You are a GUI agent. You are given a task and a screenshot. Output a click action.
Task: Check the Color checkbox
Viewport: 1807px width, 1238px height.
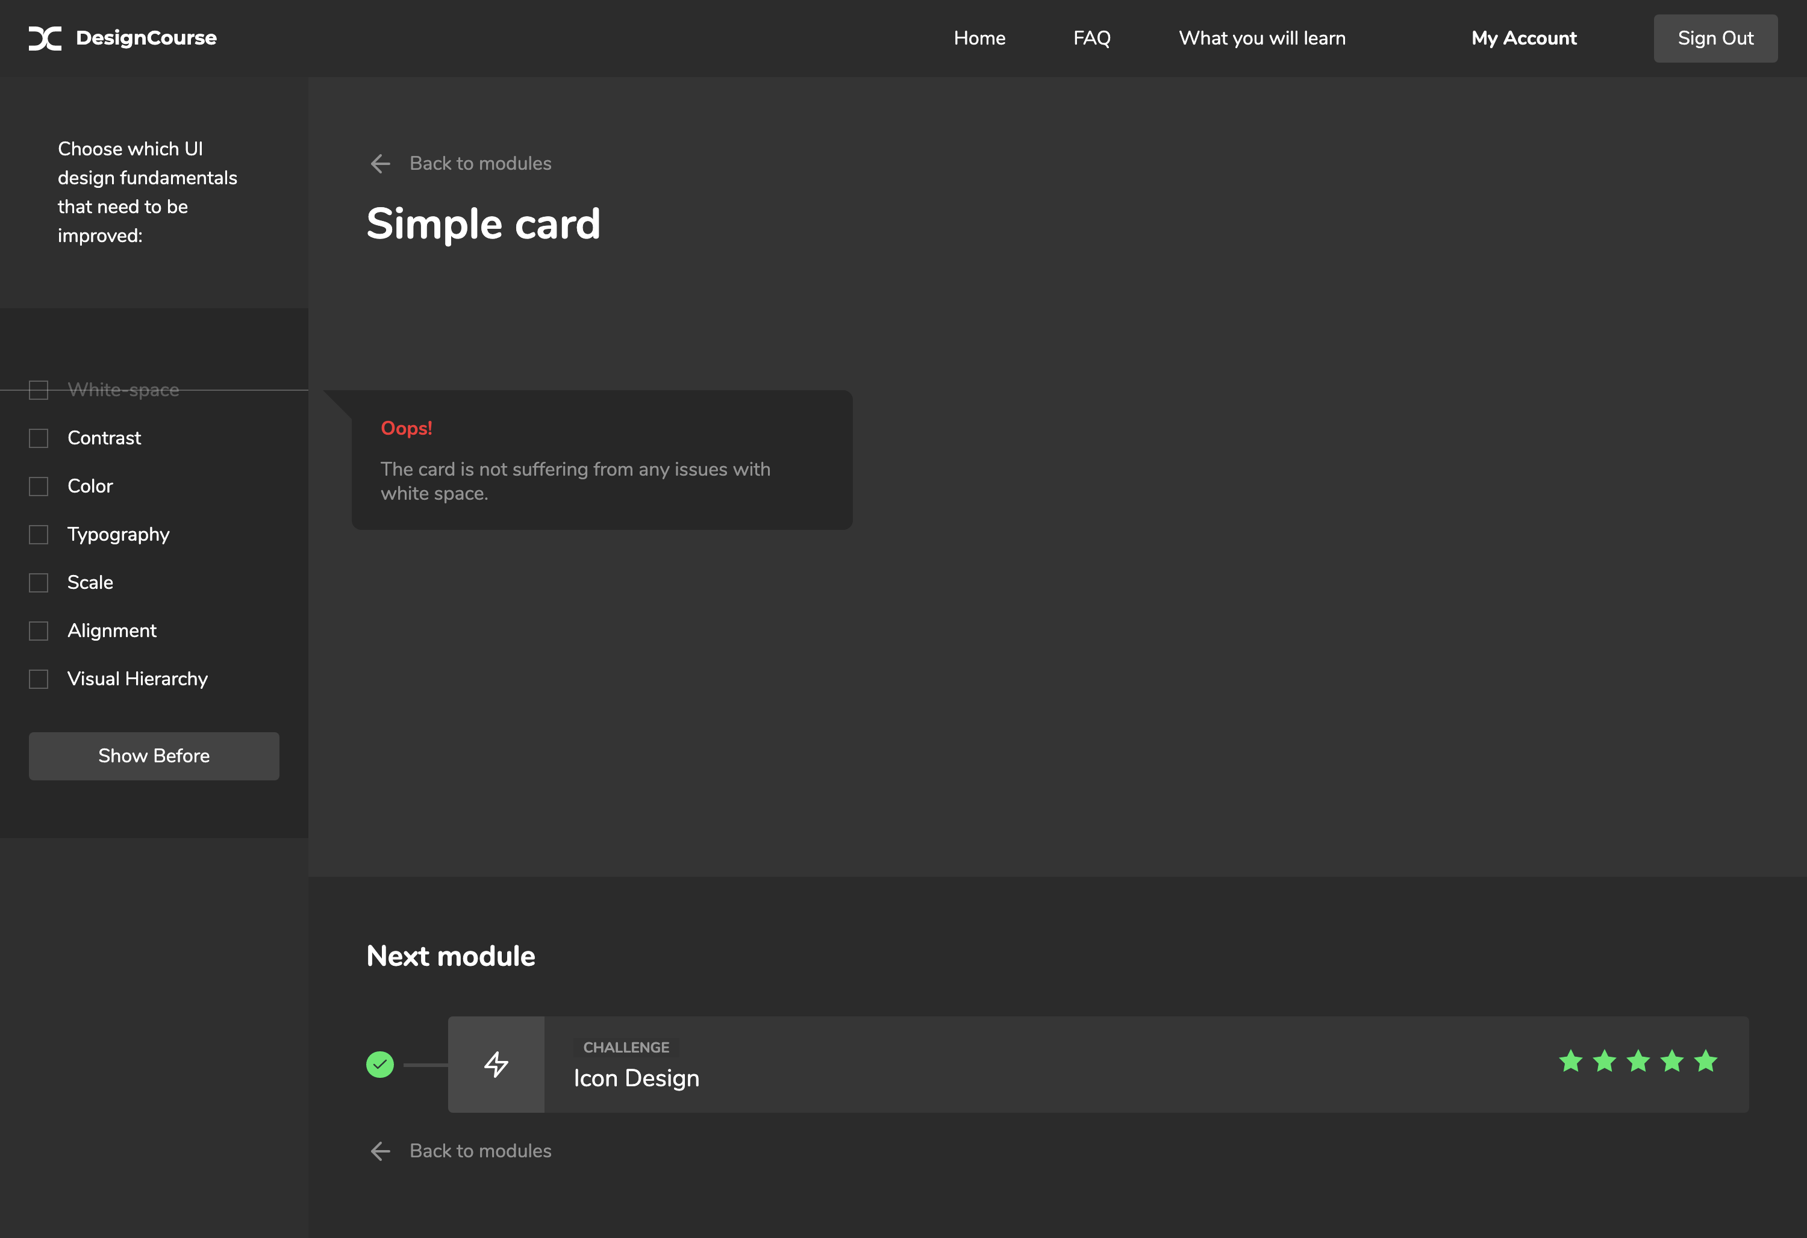pos(39,487)
